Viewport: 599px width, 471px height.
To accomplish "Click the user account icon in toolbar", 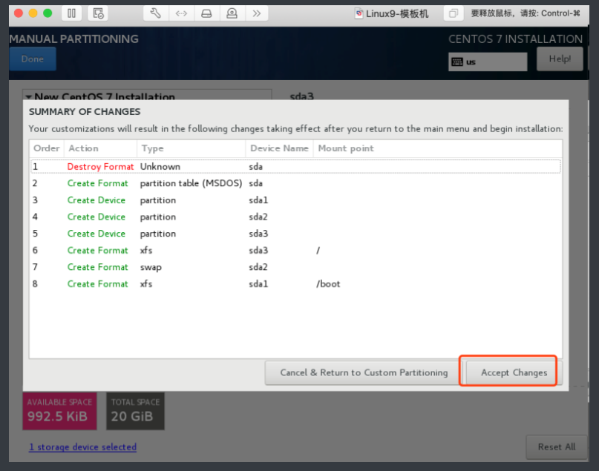I will [x=232, y=13].
